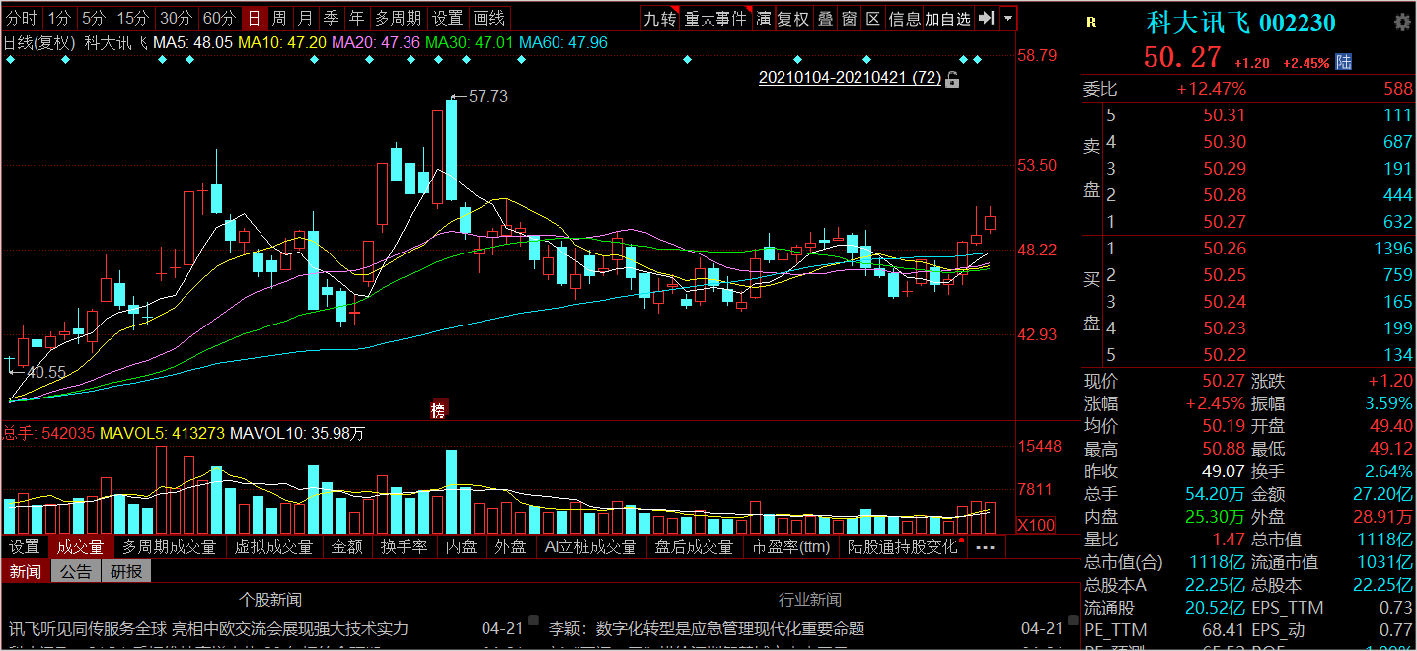Click the 科大讯飞 002230 stock title

pyautogui.click(x=1241, y=23)
